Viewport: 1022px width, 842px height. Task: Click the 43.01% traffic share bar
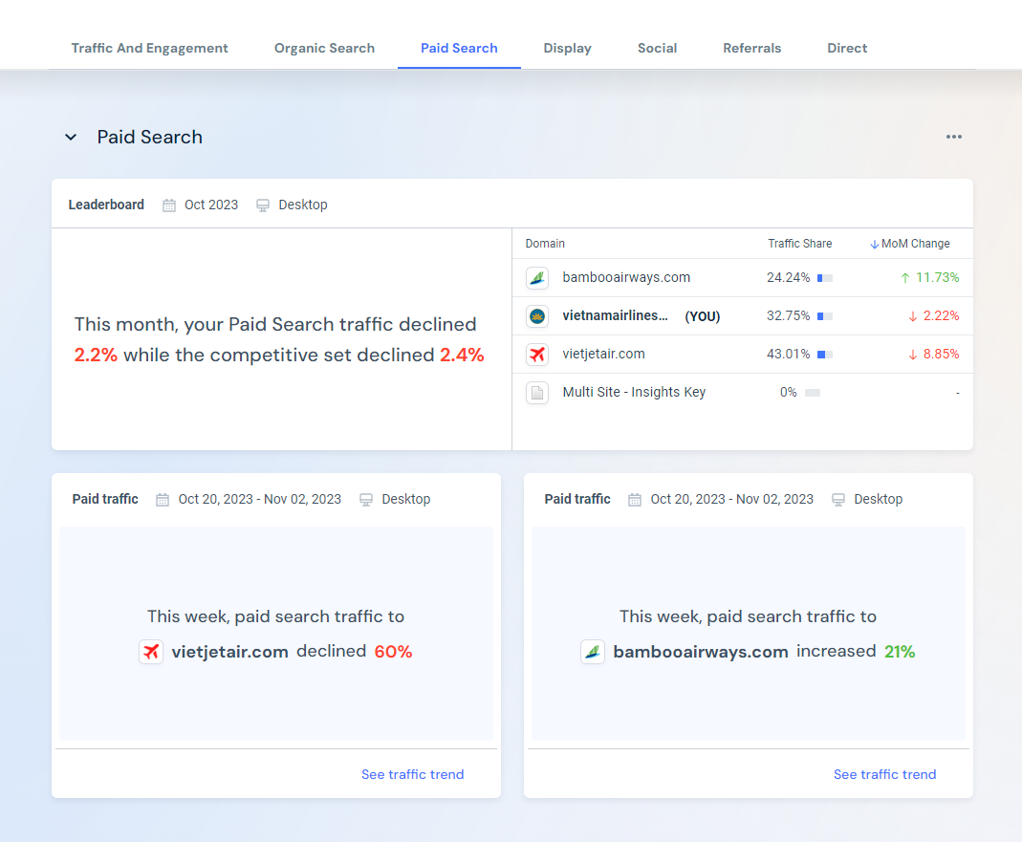(x=824, y=355)
